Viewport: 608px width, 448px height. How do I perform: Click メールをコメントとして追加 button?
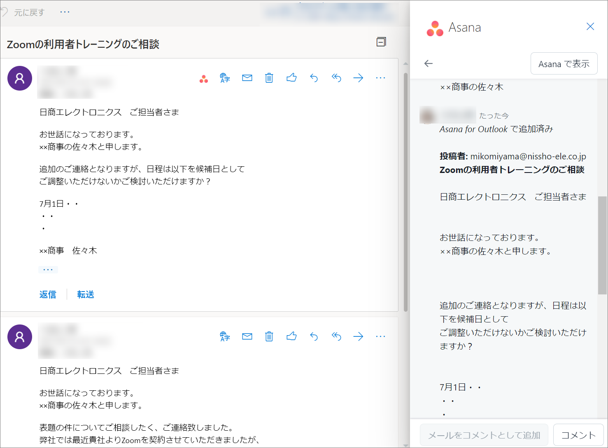(x=484, y=435)
